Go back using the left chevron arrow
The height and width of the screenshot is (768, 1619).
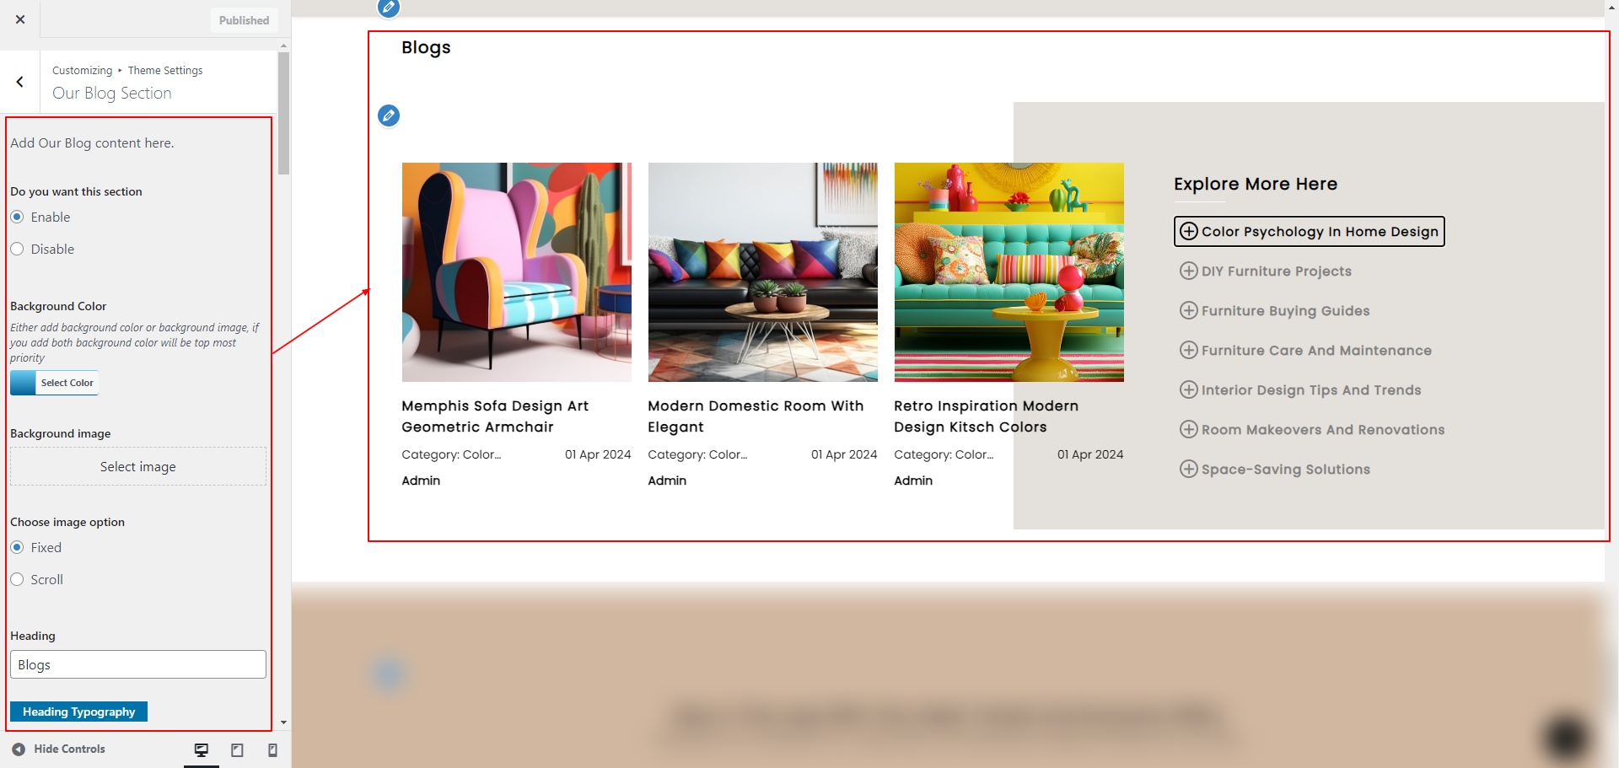click(19, 82)
